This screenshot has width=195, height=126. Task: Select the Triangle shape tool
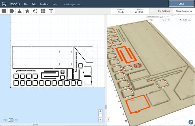tap(19, 11)
